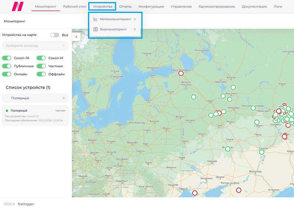The image size is (294, 209).
Task: Click the Экомониторинг list icon
Action: (96, 29)
